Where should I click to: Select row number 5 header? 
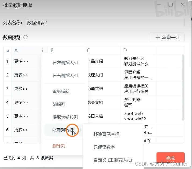pos(7,116)
